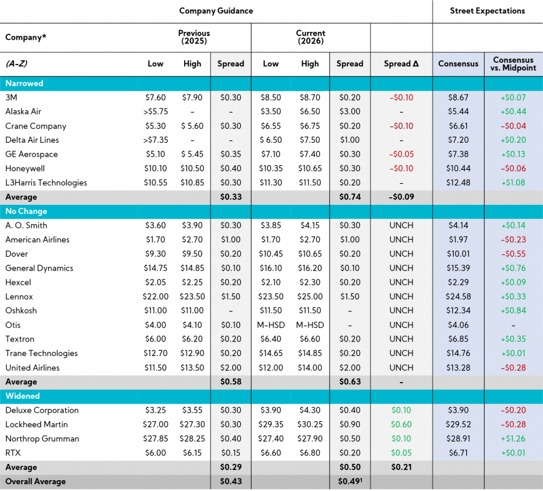This screenshot has height=491, width=543.
Task: Click Crane Company consensus $6.61
Action: 458,126
